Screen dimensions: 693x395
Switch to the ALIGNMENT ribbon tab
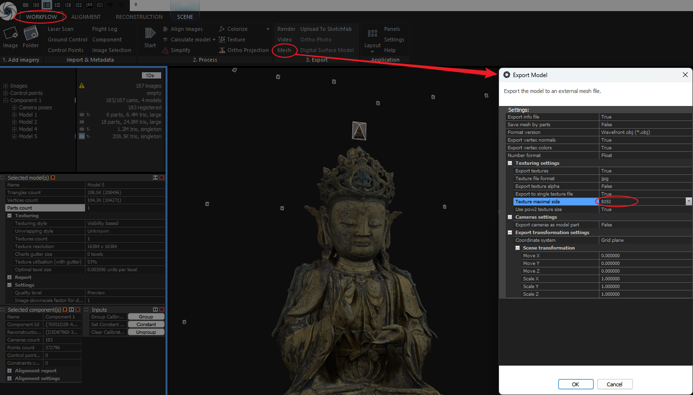(86, 17)
